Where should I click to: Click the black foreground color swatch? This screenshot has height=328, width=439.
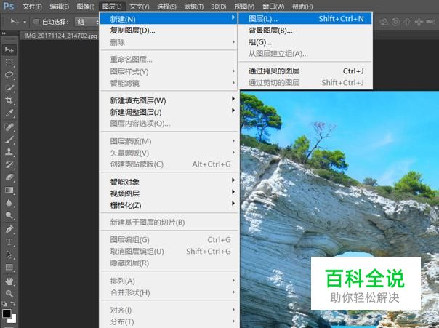coord(7,313)
